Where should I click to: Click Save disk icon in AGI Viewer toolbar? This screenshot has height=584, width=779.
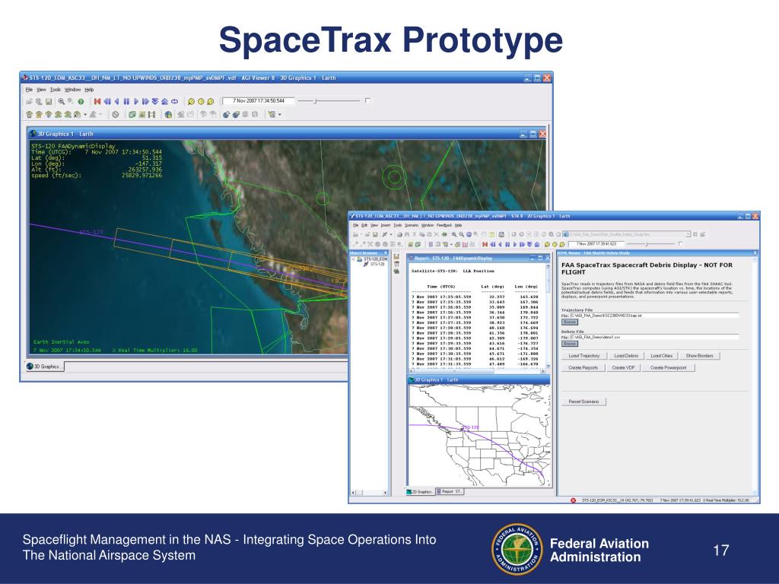point(49,101)
